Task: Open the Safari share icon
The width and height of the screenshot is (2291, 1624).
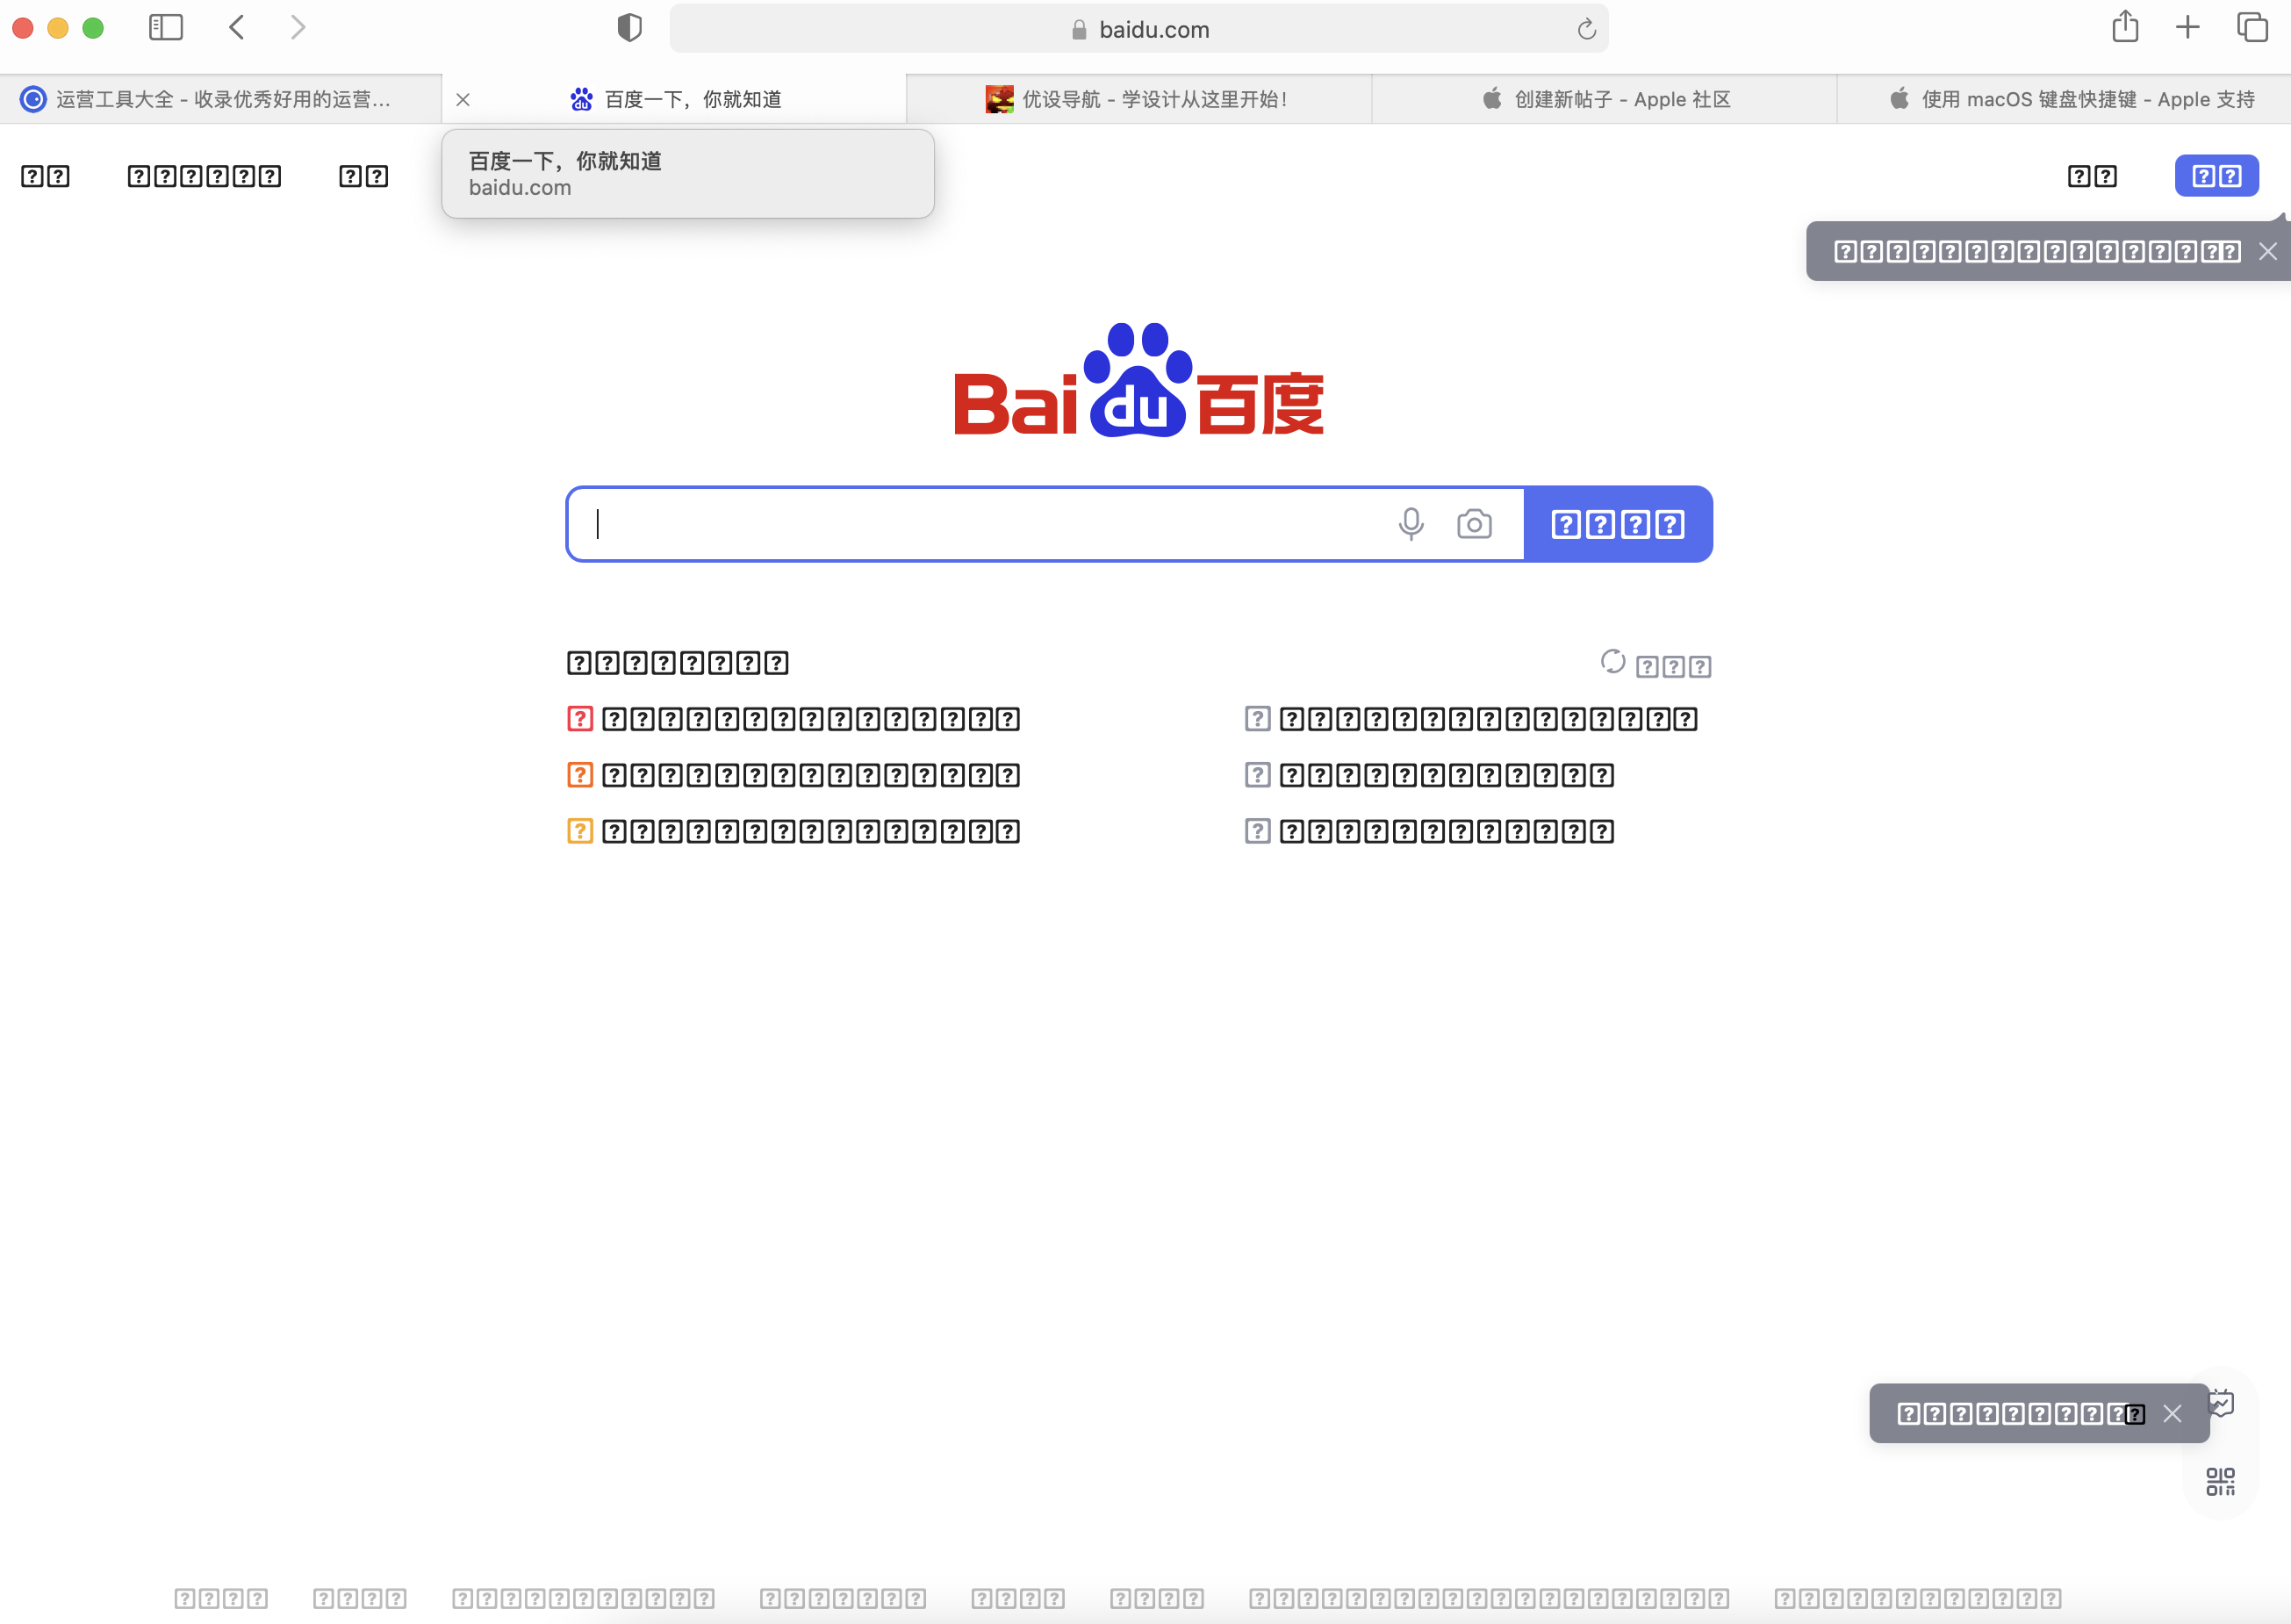Action: [x=2125, y=27]
